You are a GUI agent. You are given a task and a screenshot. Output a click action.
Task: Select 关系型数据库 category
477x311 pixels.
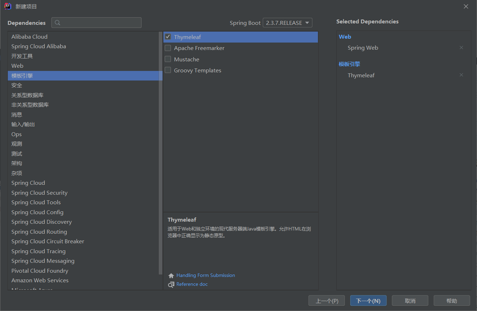83,95
